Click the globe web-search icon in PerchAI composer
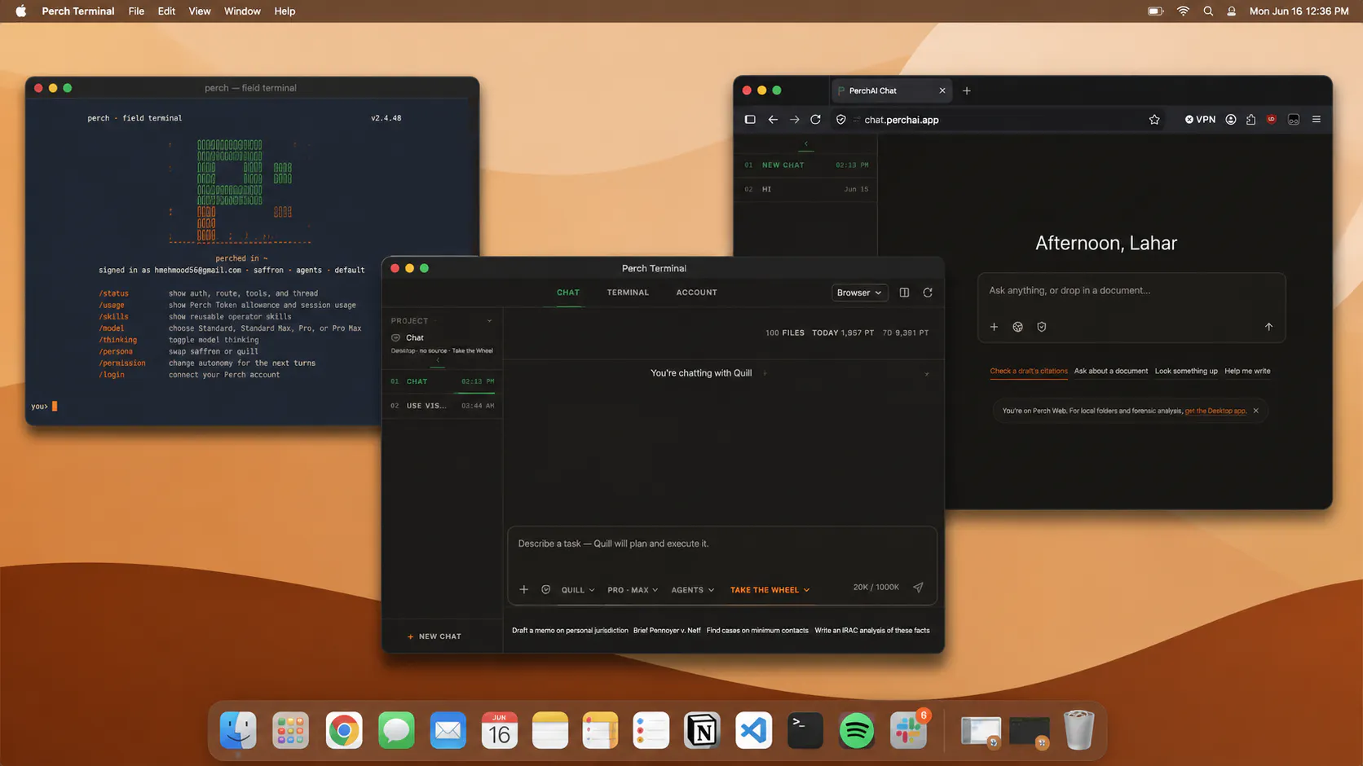The image size is (1363, 766). pos(1017,327)
